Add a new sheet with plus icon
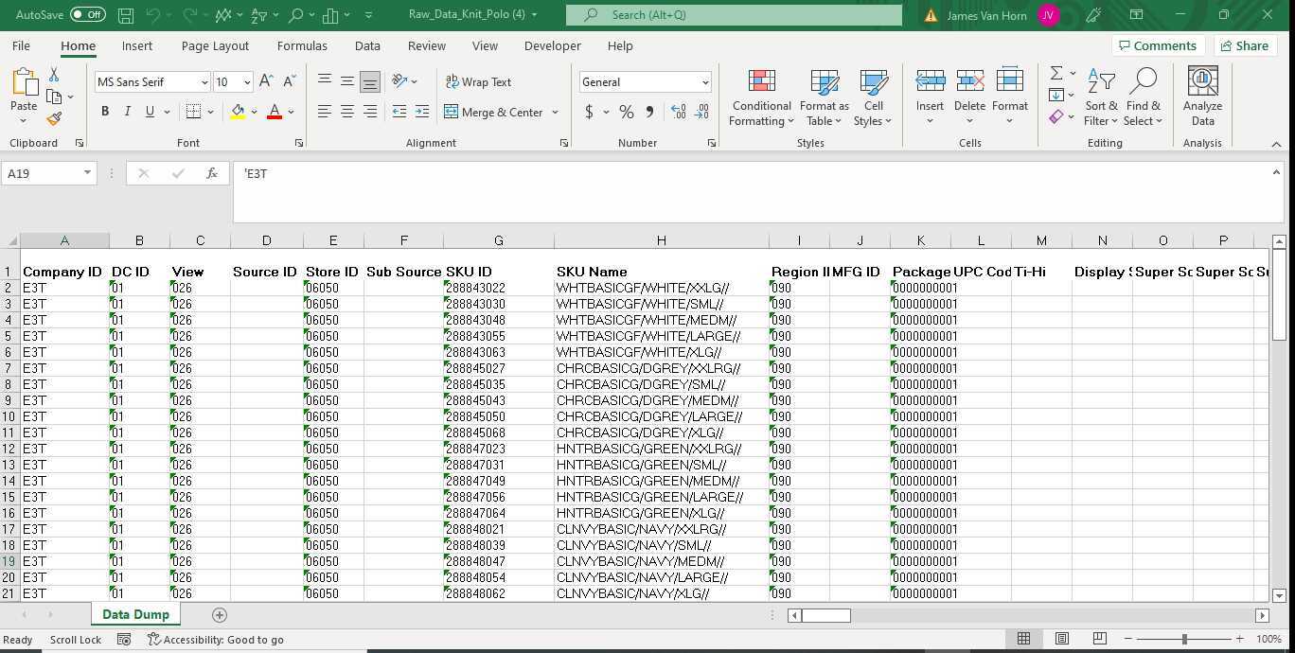The height and width of the screenshot is (653, 1295). tap(220, 615)
